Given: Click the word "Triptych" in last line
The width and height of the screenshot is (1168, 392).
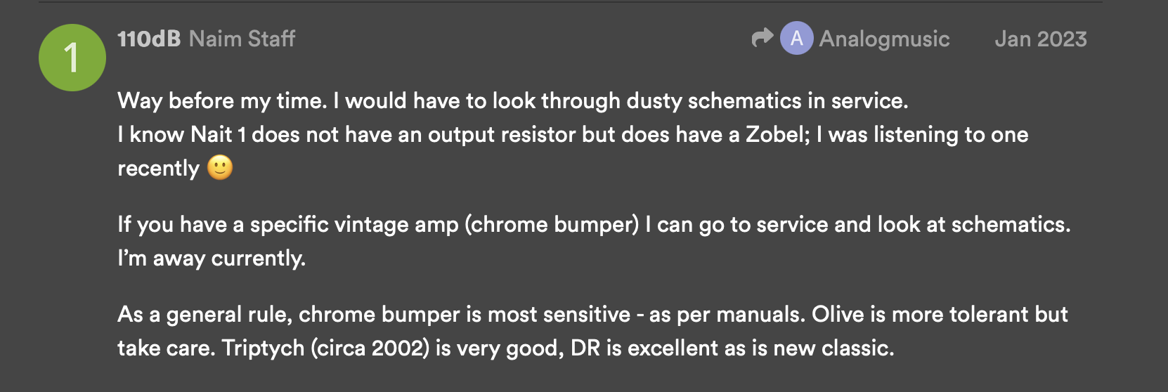Looking at the screenshot, I should click(x=264, y=348).
